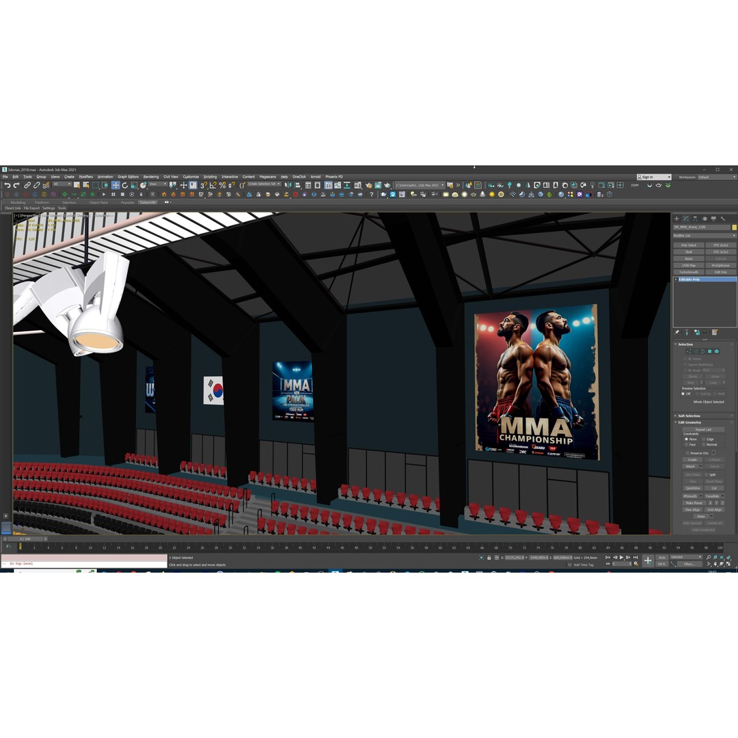738x738 pixels.
Task: Go to the start frame of animation
Action: click(x=607, y=558)
